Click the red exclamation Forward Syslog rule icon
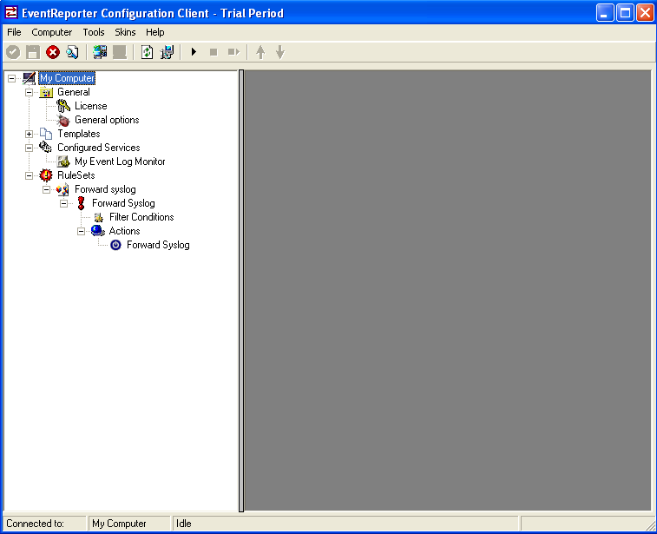 click(x=81, y=203)
